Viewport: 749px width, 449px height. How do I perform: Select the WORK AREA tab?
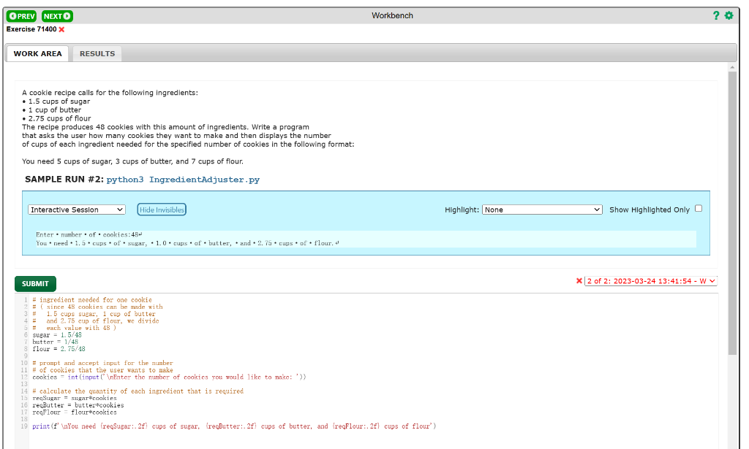(37, 53)
